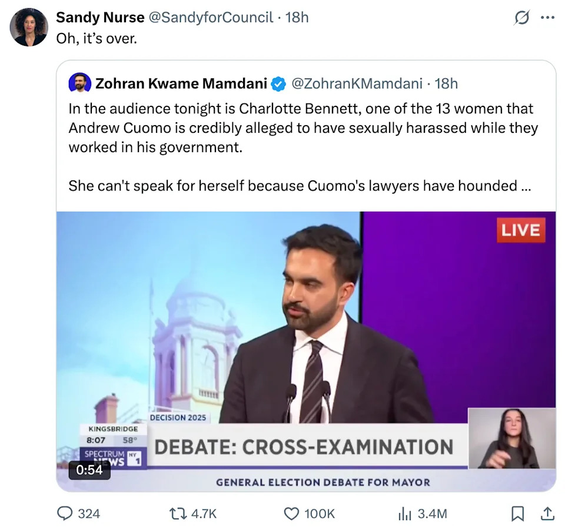565x530 pixels.
Task: Bookmark this post
Action: pos(517,514)
